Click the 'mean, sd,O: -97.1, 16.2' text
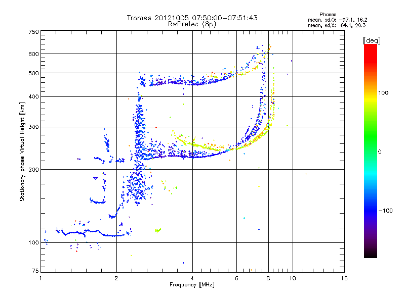405x303 pixels. click(337, 20)
